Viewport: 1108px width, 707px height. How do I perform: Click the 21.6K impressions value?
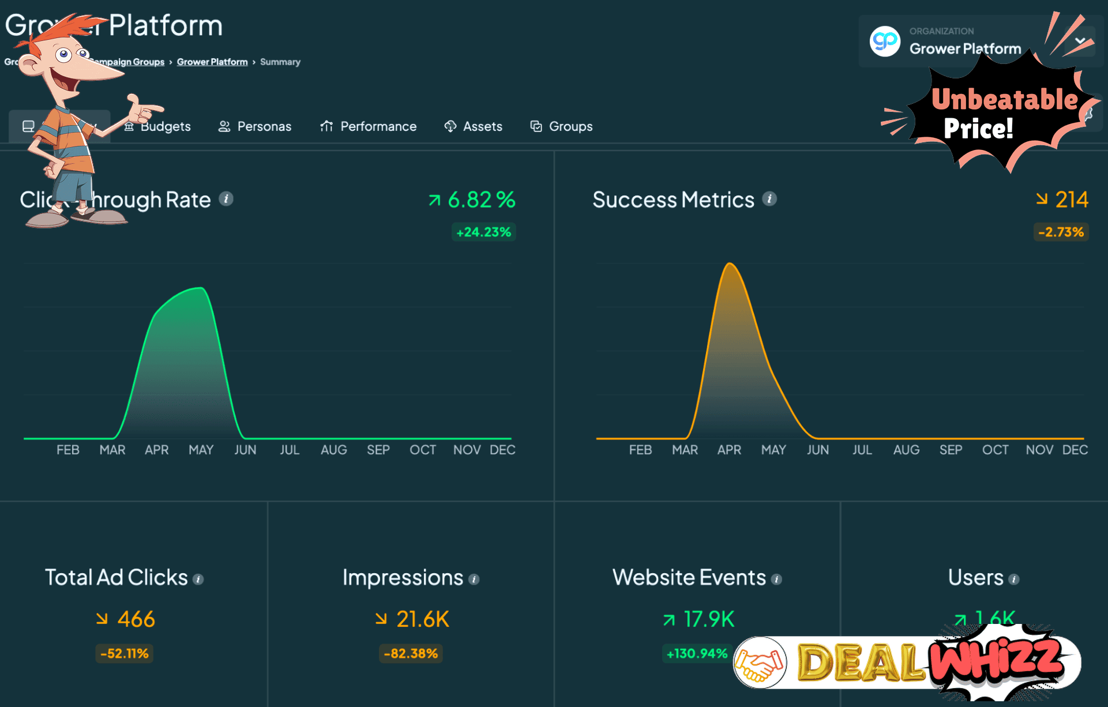(423, 619)
